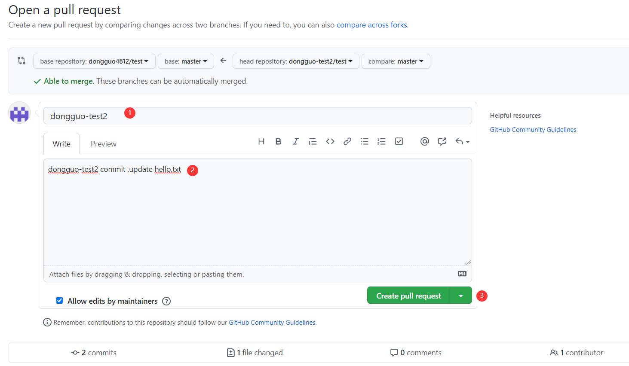The height and width of the screenshot is (366, 629).
Task: Click the commits icon in the summary bar
Action: click(x=75, y=353)
